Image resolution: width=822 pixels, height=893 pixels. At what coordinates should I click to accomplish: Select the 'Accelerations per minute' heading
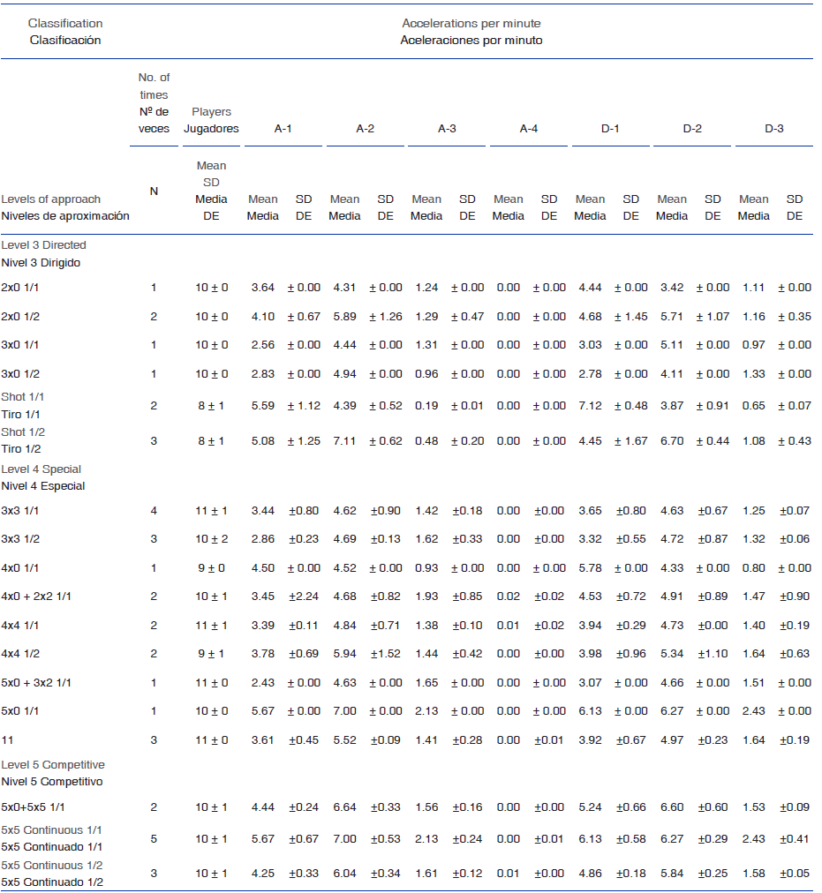pos(471,23)
